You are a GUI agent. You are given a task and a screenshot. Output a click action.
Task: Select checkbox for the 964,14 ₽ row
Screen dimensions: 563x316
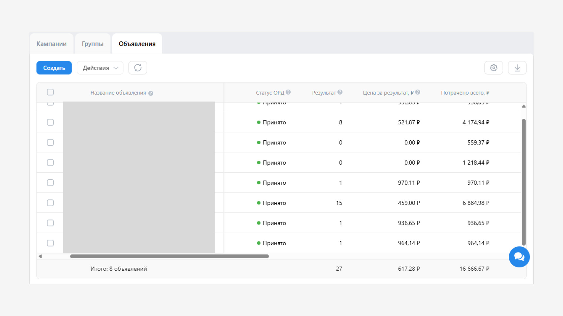50,243
